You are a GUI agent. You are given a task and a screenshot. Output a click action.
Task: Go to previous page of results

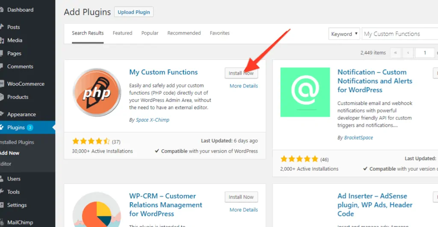click(x=408, y=52)
